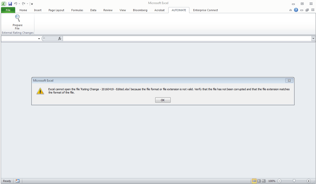Restore the workbook window from the ribbon
Viewport: 316px width, 184px height.
pos(307,10)
